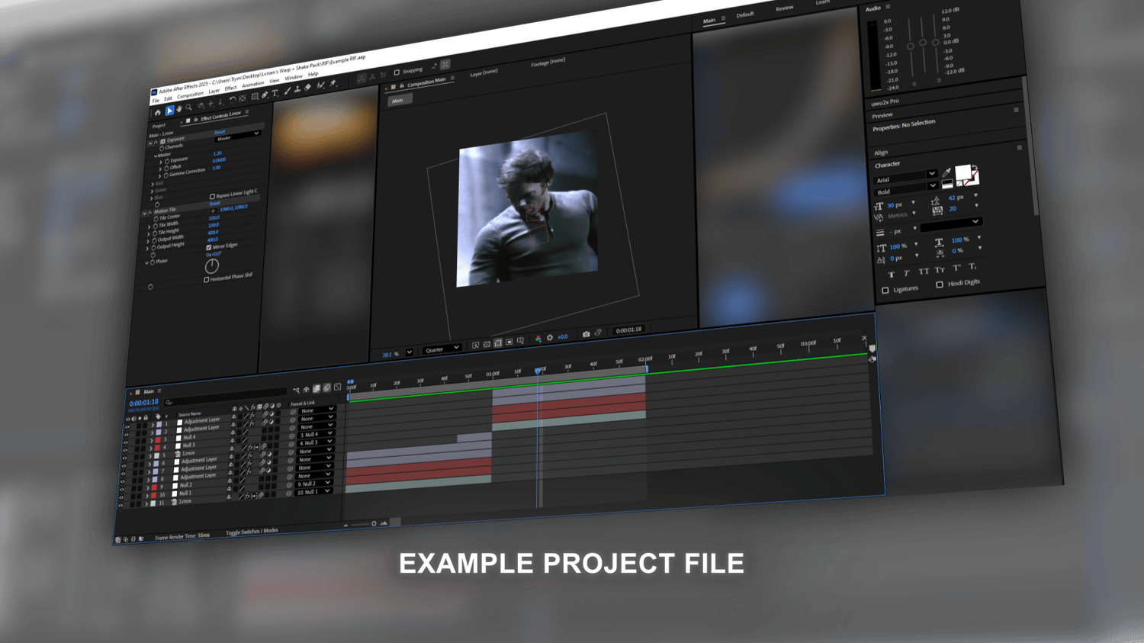Screen dimensions: 1144x643
Task: Click the Faux Bold style icon
Action: tap(891, 275)
